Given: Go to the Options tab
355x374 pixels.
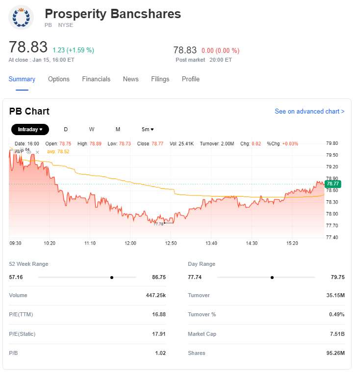Looking at the screenshot, I should (59, 79).
